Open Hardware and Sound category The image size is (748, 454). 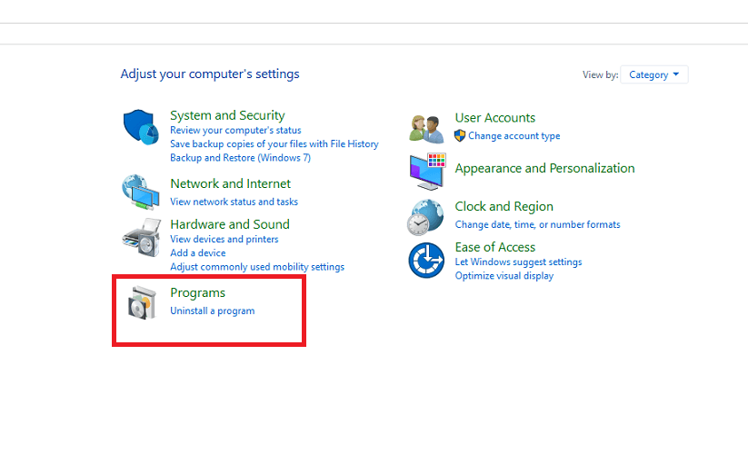pyautogui.click(x=230, y=224)
